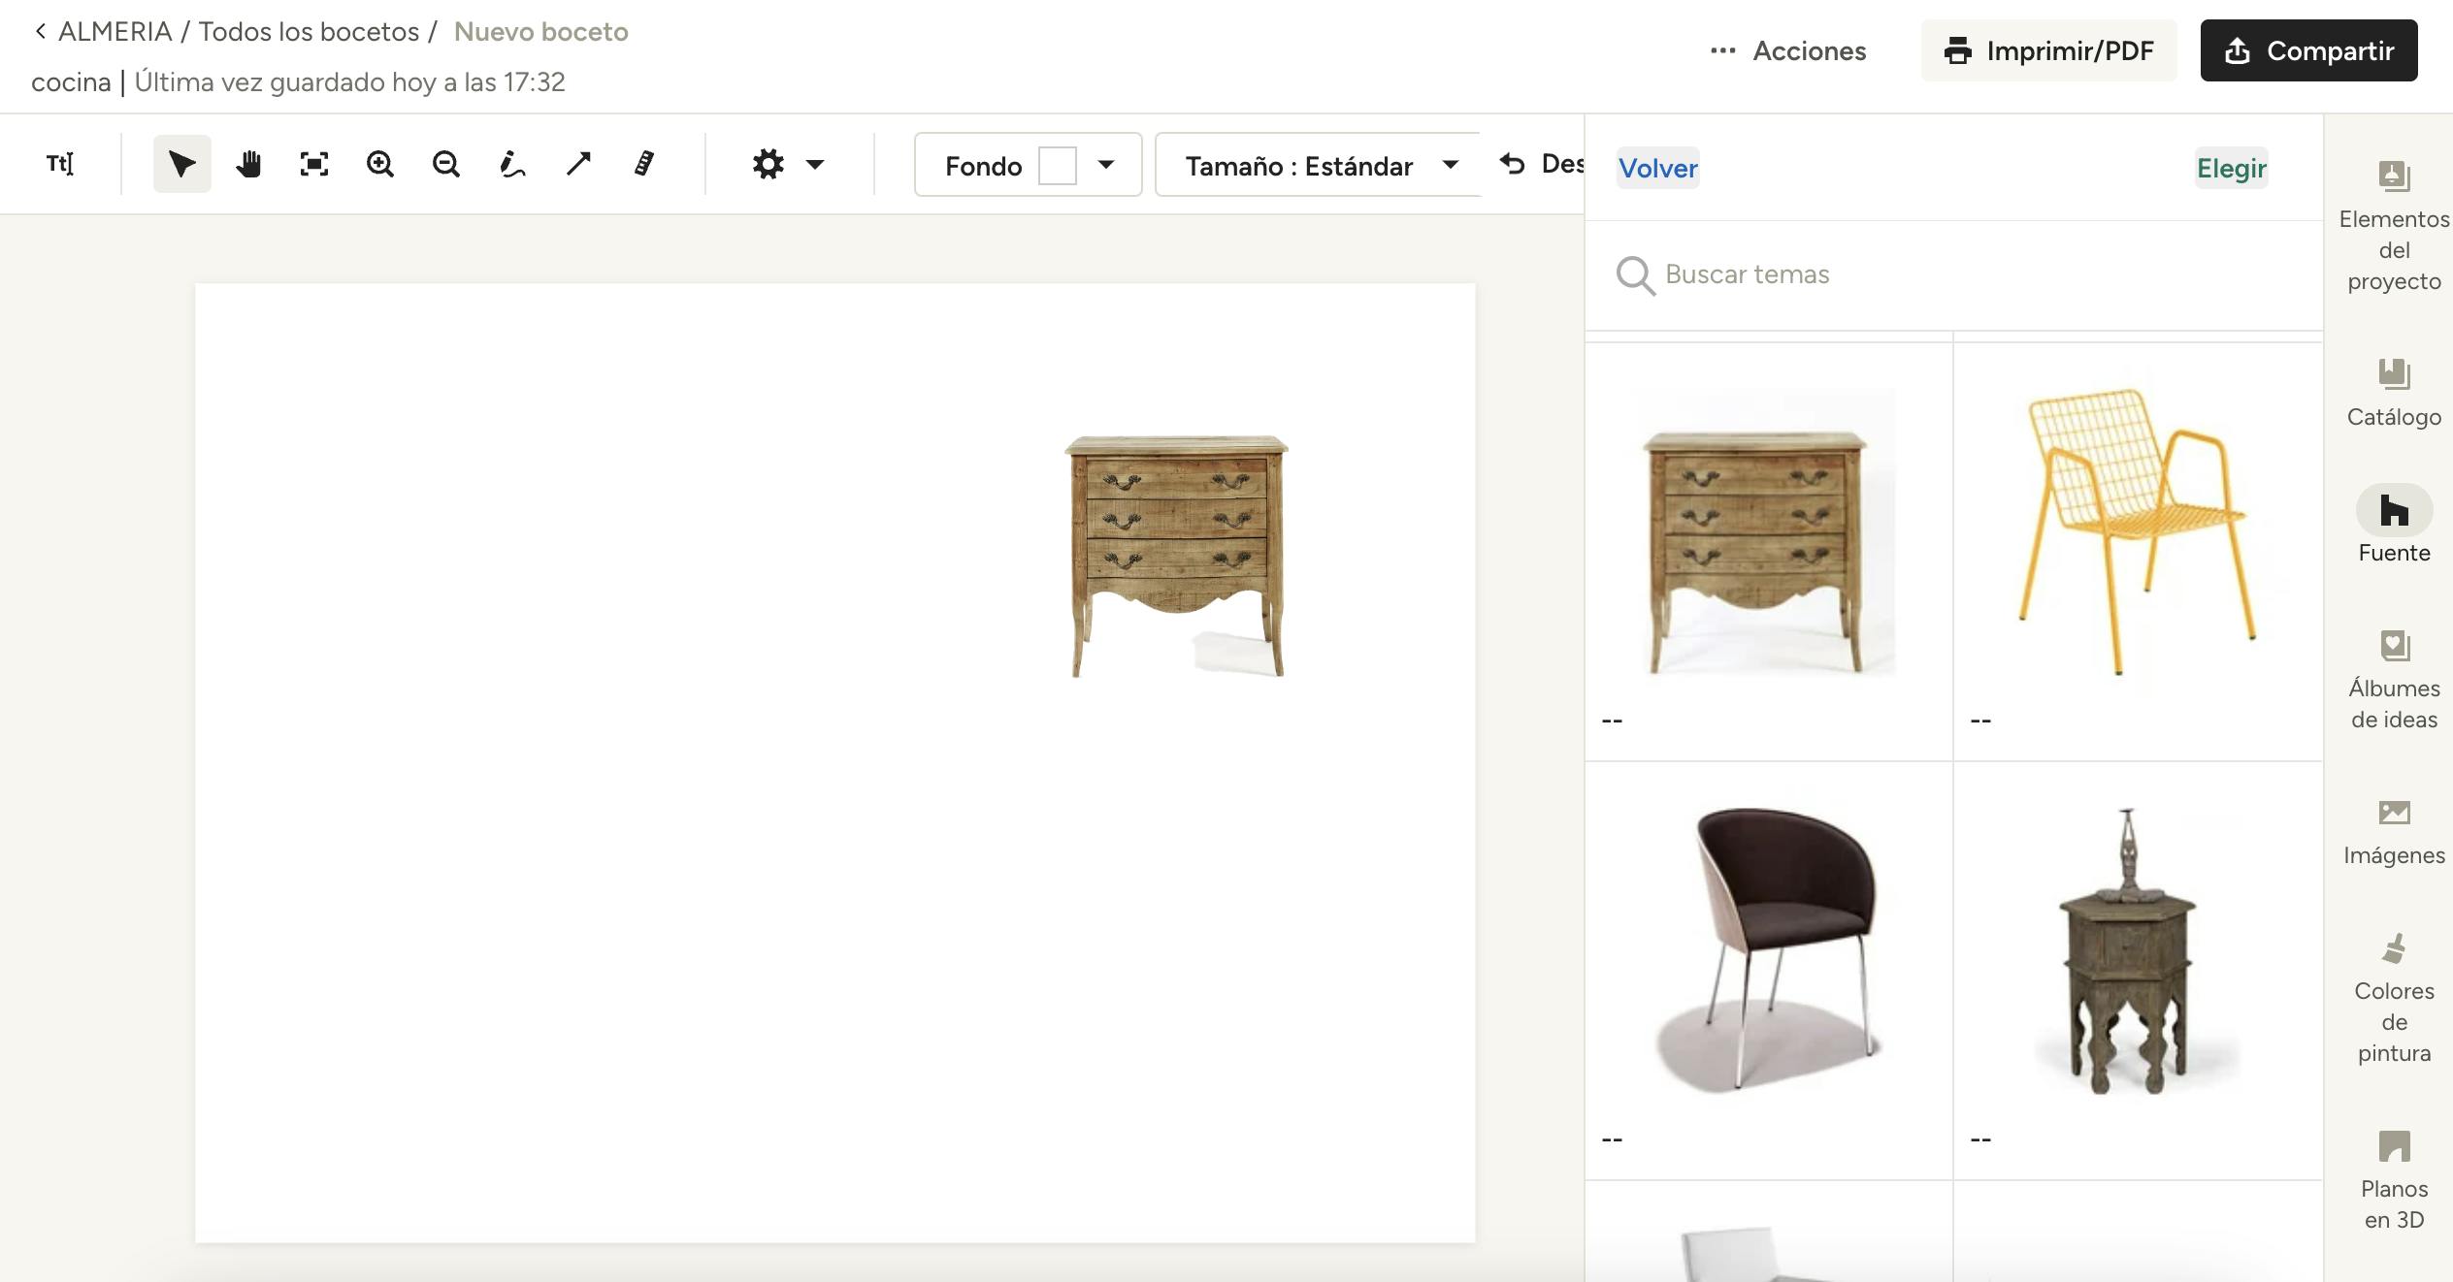Image resolution: width=2453 pixels, height=1282 pixels.
Task: Click the Volver button
Action: tap(1657, 168)
